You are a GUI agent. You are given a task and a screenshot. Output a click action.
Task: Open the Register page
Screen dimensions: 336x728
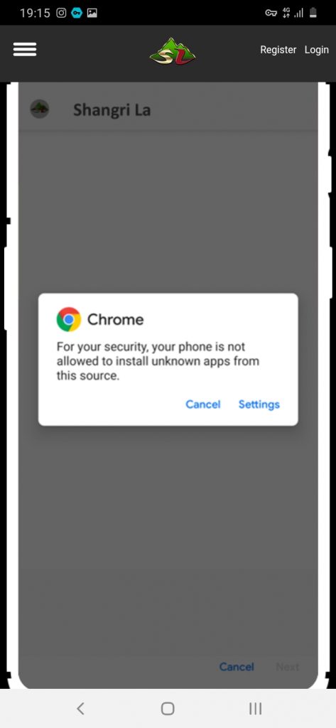(278, 50)
